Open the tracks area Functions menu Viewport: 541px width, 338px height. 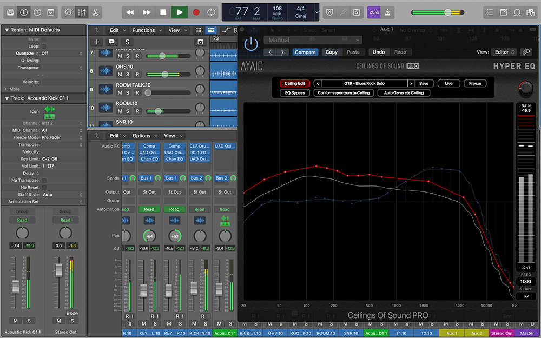tap(147, 30)
